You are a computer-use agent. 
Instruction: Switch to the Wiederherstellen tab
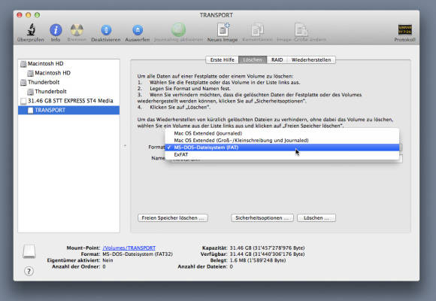[311, 60]
